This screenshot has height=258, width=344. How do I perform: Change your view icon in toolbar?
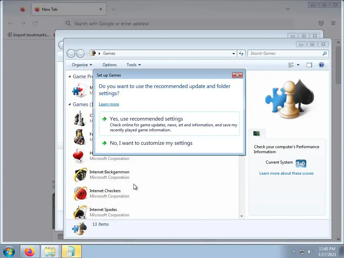(291, 65)
